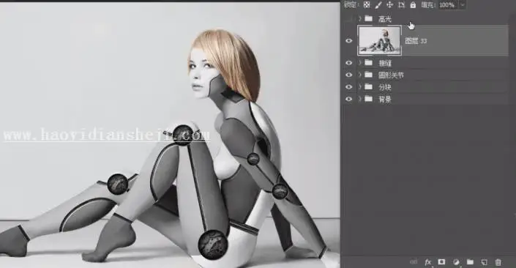
Task: Open the fx layer style menu
Action: [428, 262]
